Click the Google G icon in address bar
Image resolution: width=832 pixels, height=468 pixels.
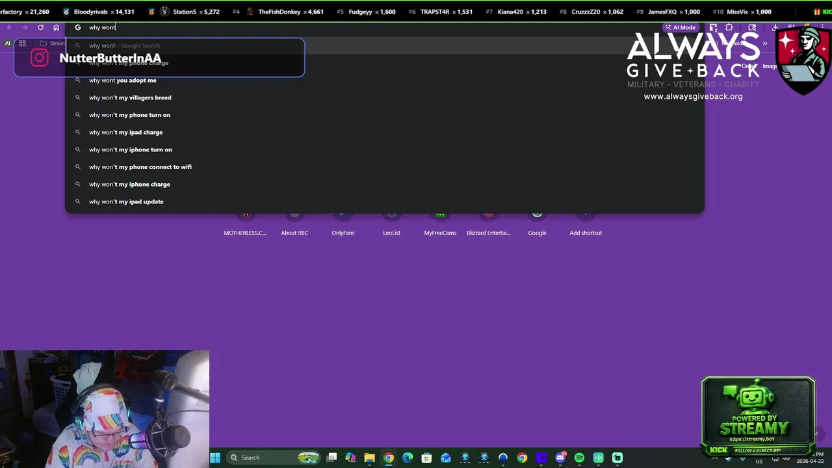point(78,27)
